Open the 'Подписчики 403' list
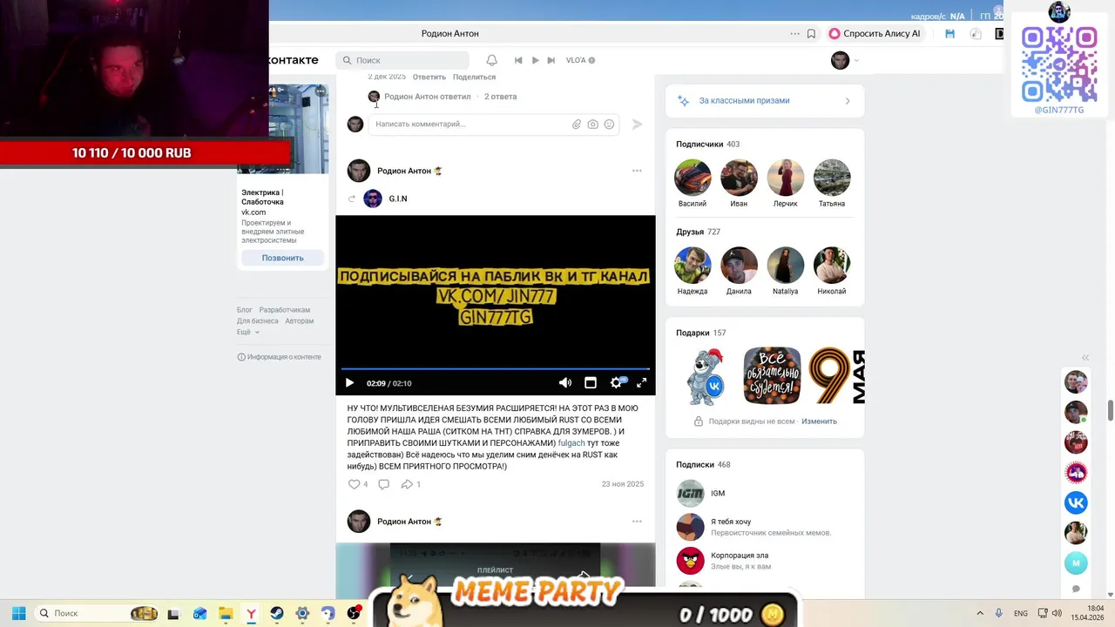Viewport: 1115px width, 627px height. click(x=707, y=145)
